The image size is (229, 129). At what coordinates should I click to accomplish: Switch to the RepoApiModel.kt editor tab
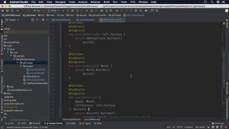pos(63,20)
